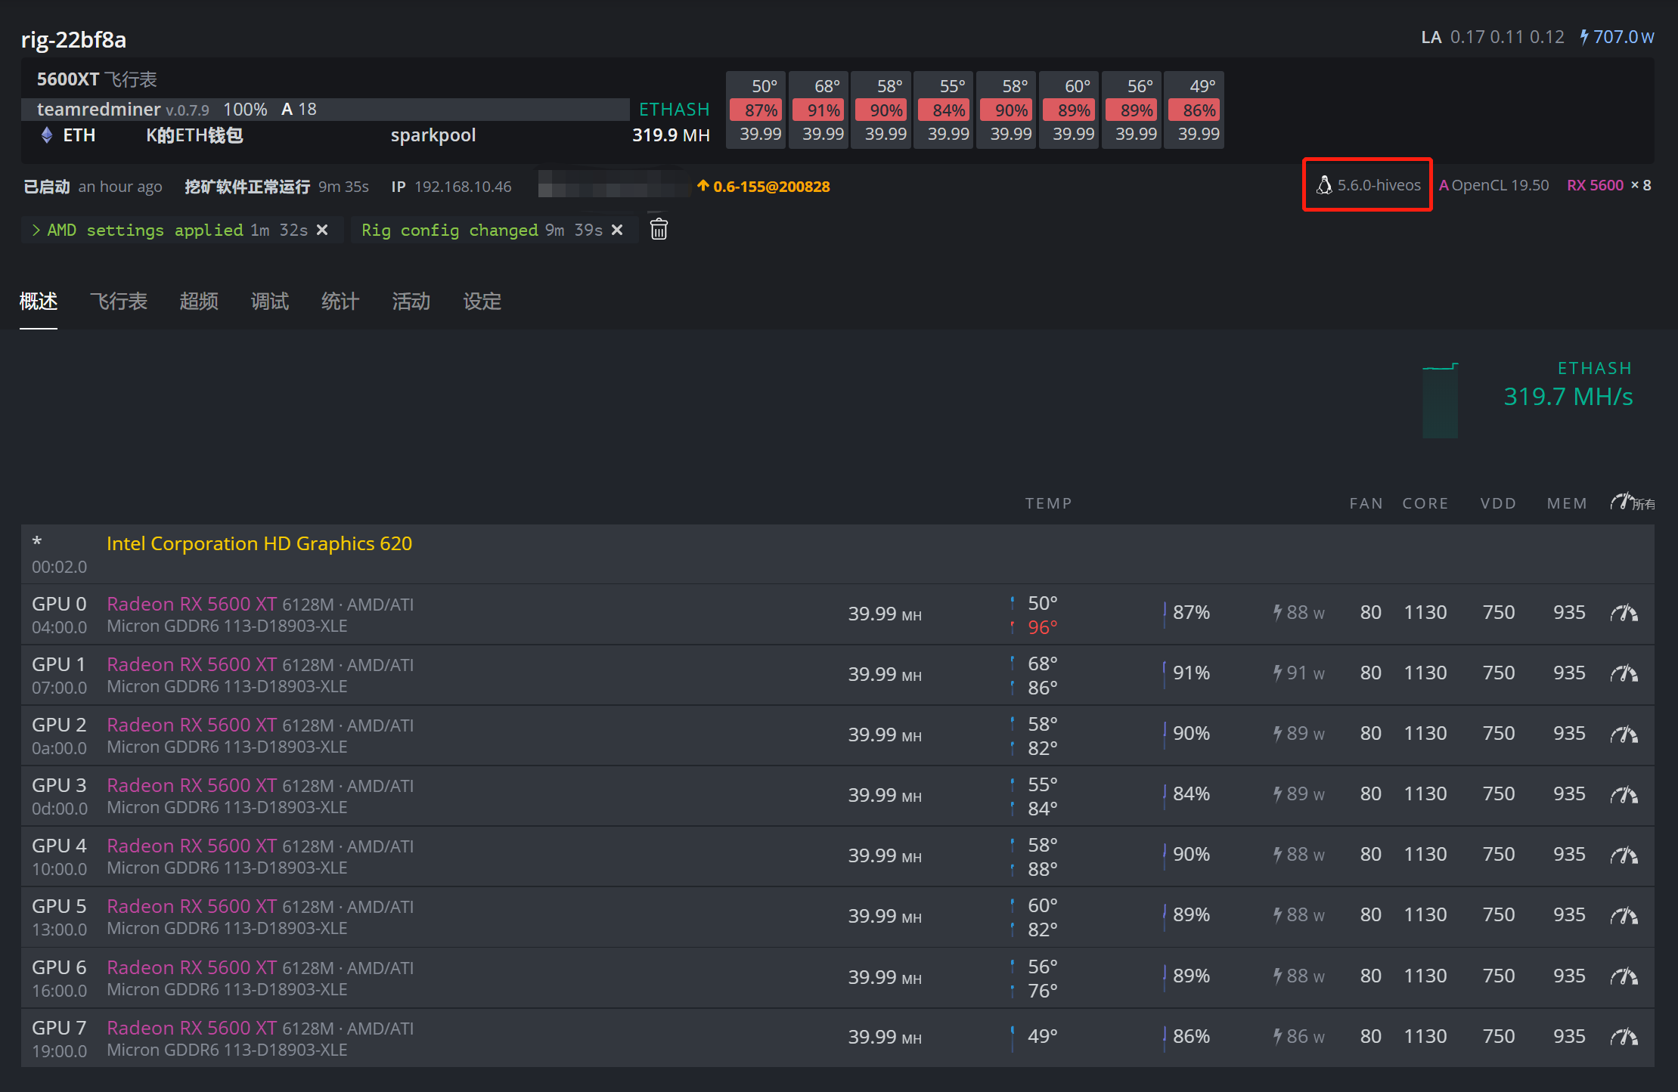Click the trash icon to clear messages

pyautogui.click(x=659, y=229)
